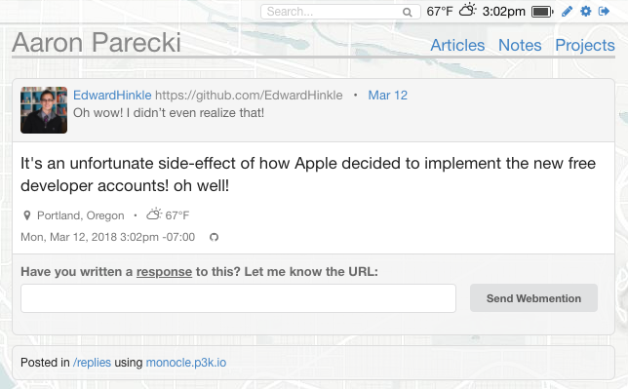Open the Mar 12 permalink
The height and width of the screenshot is (389, 628).
[x=388, y=96]
